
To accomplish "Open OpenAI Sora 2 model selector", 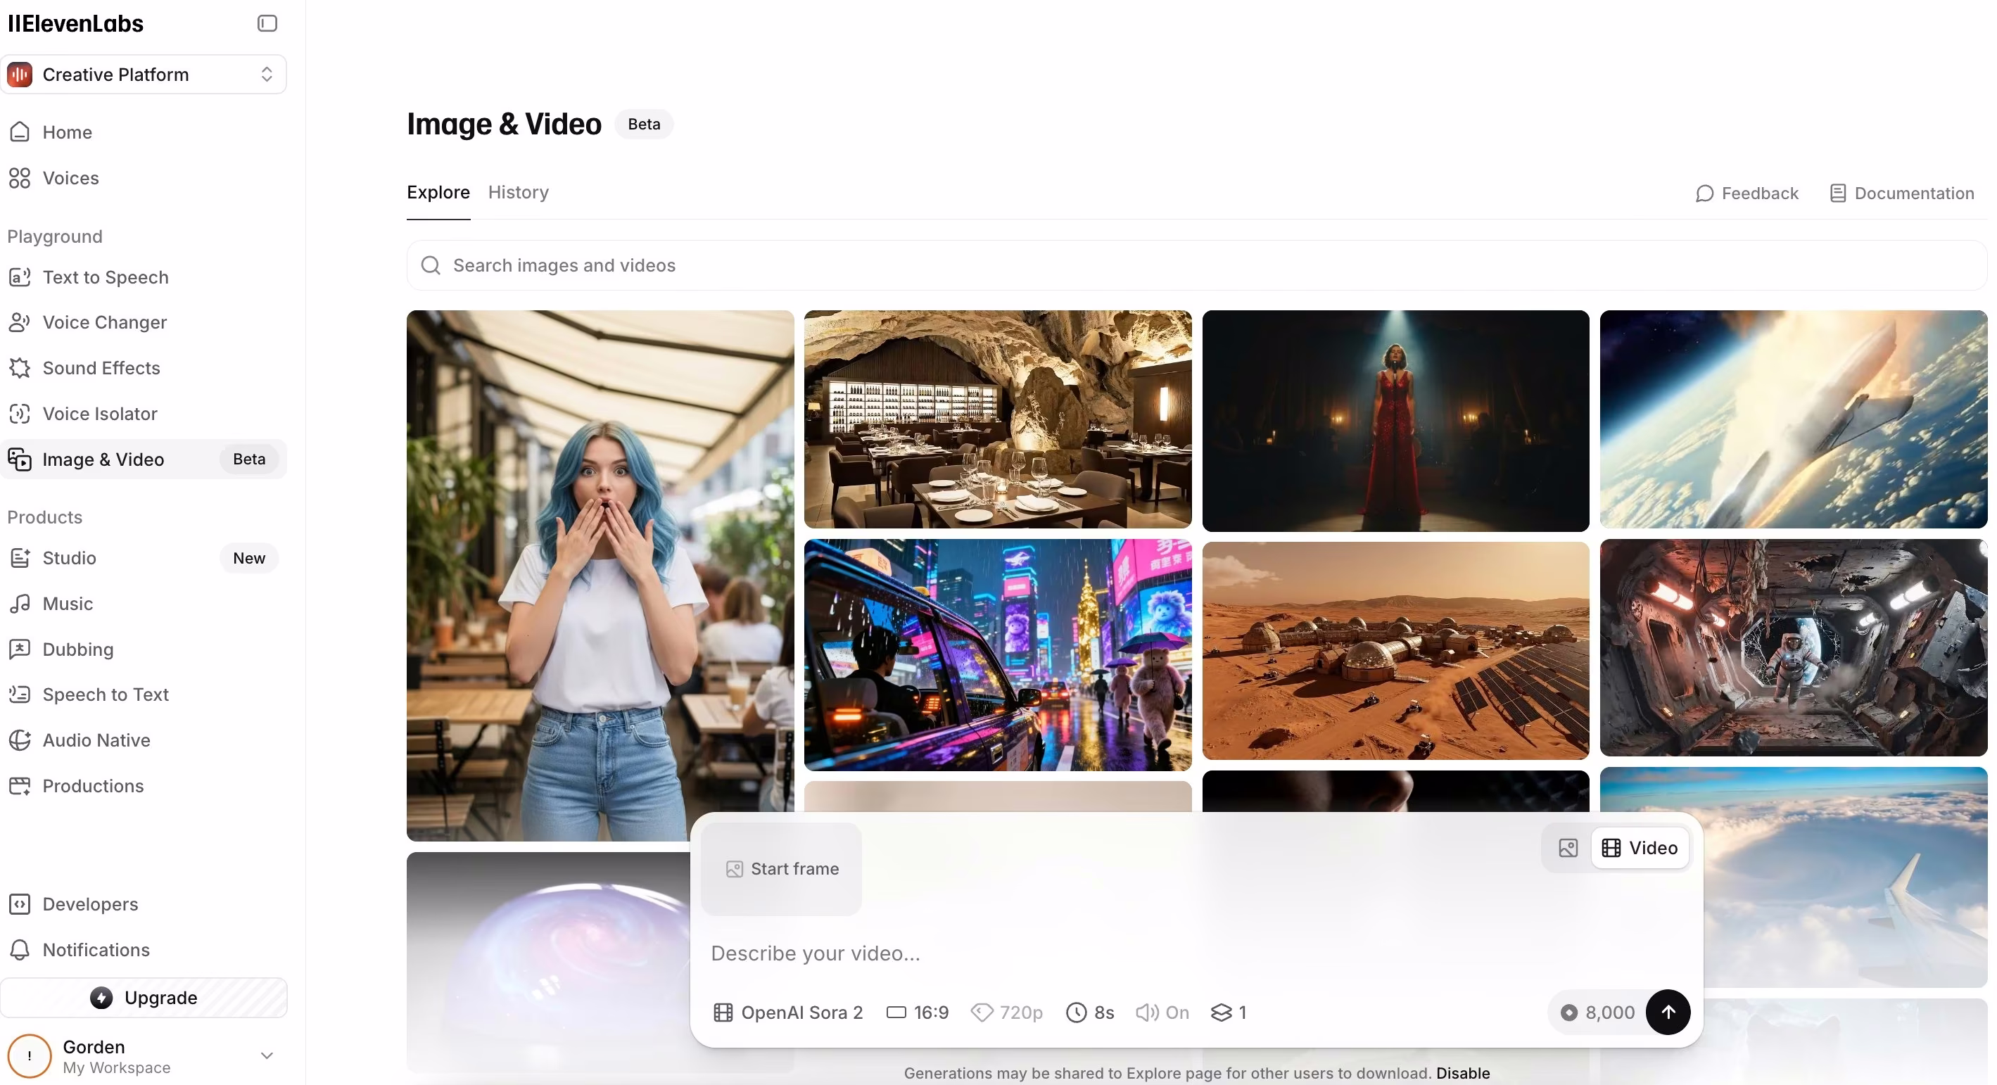I will (787, 1012).
